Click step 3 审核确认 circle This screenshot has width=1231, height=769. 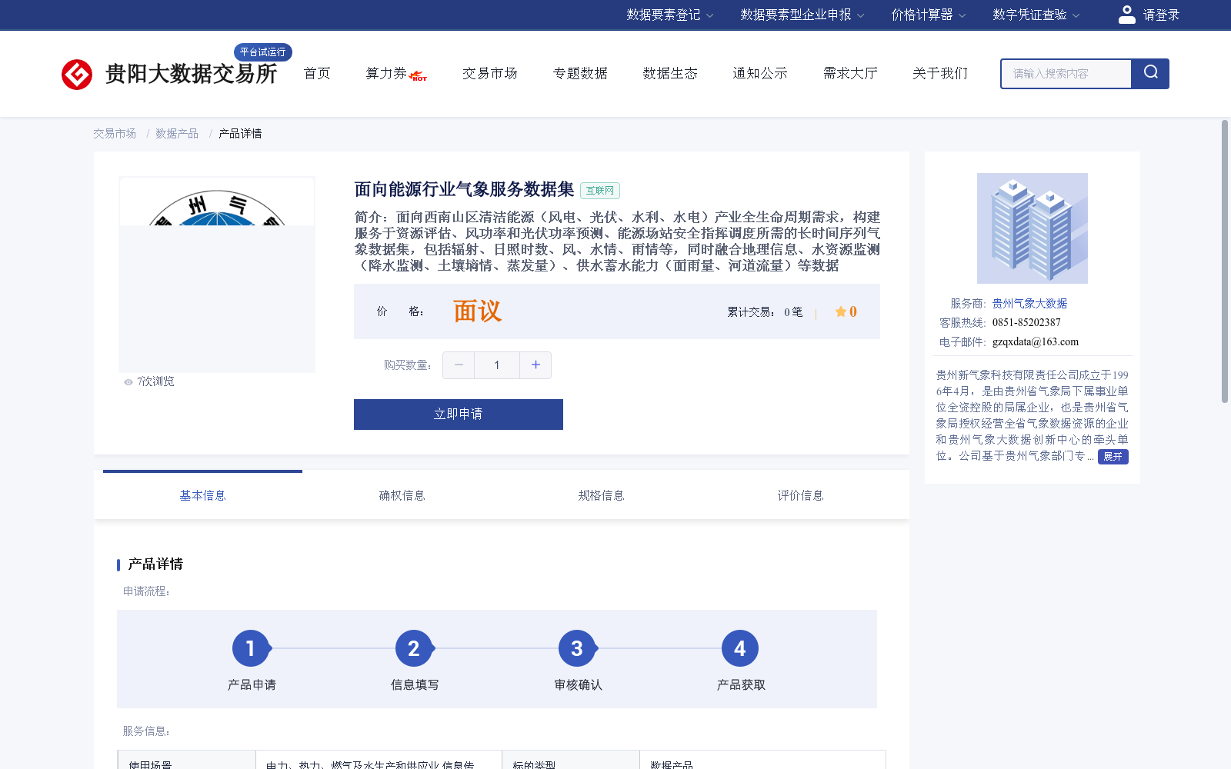[x=577, y=649]
